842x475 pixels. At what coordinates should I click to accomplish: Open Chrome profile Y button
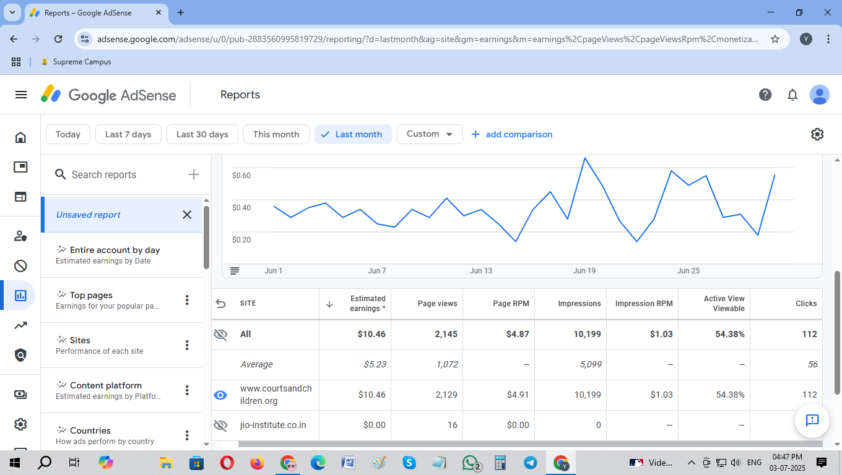pyautogui.click(x=805, y=39)
